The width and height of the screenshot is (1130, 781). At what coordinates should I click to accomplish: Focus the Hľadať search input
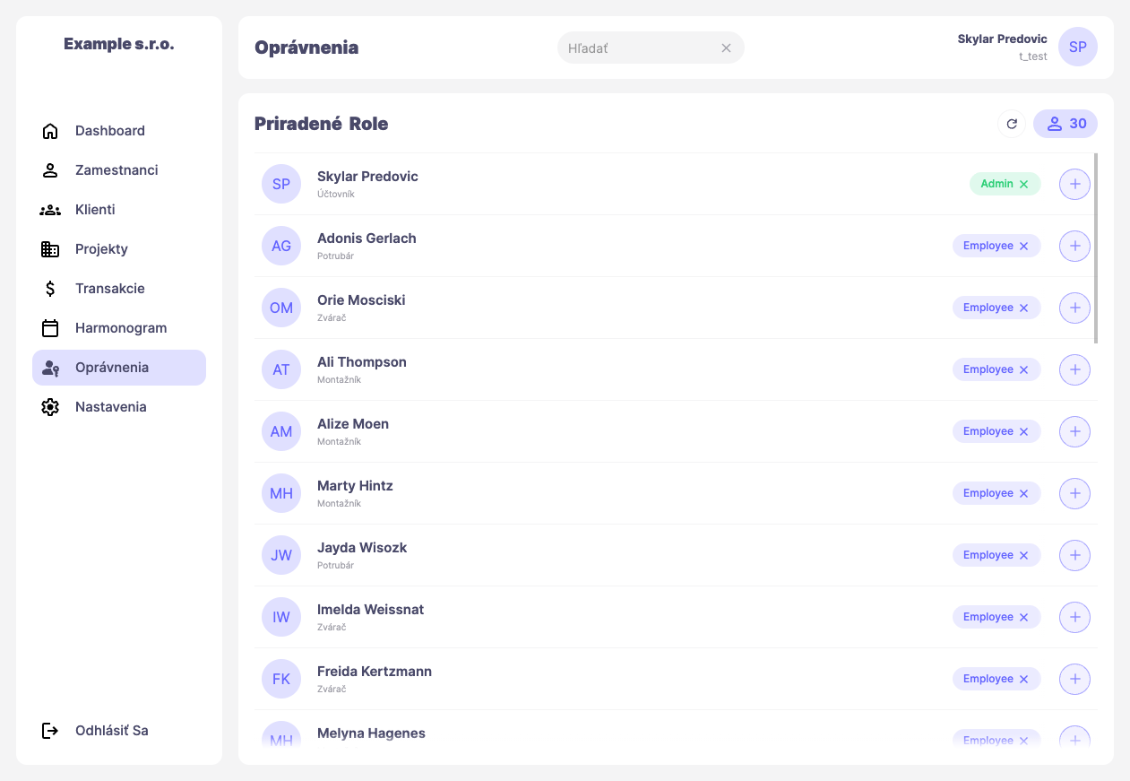tap(638, 48)
